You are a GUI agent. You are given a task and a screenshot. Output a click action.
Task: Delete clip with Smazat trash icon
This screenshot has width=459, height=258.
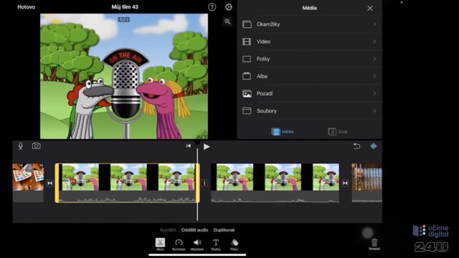(374, 244)
